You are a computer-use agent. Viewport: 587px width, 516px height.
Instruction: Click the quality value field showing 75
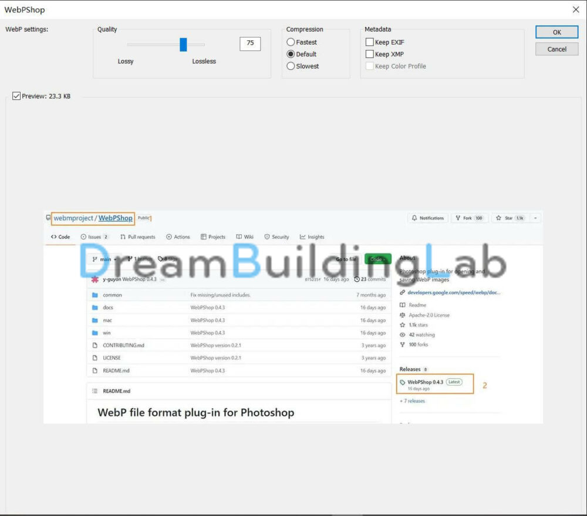click(250, 44)
